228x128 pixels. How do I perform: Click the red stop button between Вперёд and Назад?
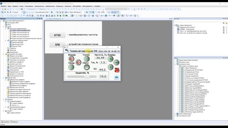(x=78, y=63)
